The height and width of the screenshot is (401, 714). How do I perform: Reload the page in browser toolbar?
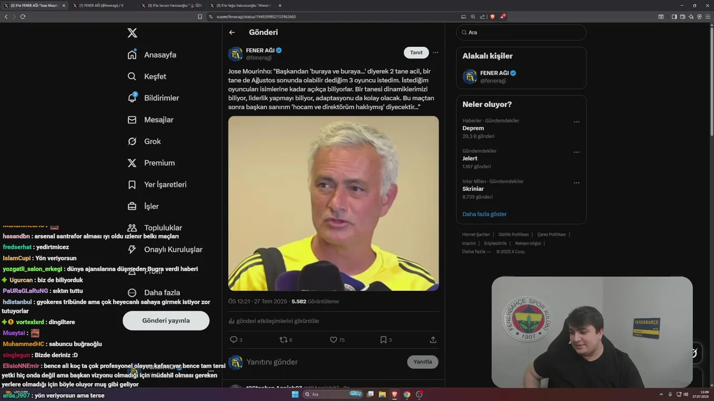(x=23, y=17)
